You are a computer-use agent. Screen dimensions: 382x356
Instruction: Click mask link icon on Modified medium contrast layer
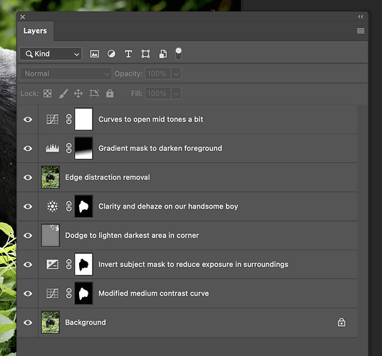[x=68, y=293]
